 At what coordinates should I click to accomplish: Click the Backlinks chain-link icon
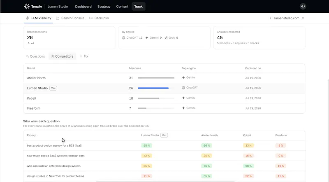(91, 18)
